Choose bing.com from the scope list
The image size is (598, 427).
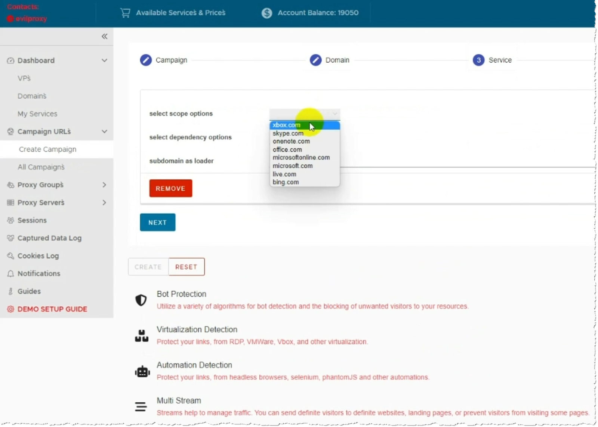coord(305,182)
